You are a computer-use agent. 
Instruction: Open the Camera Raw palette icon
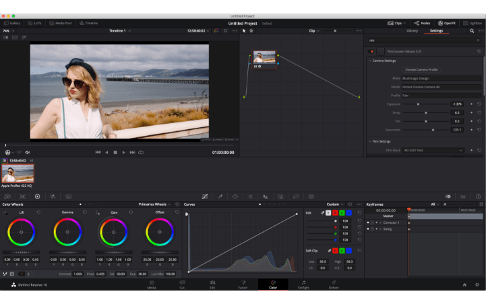[x=7, y=196]
